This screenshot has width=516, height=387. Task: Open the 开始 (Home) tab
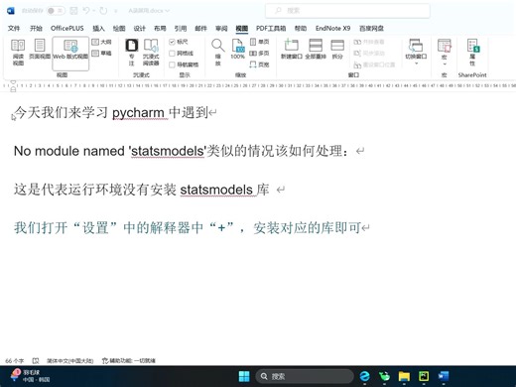tap(36, 28)
